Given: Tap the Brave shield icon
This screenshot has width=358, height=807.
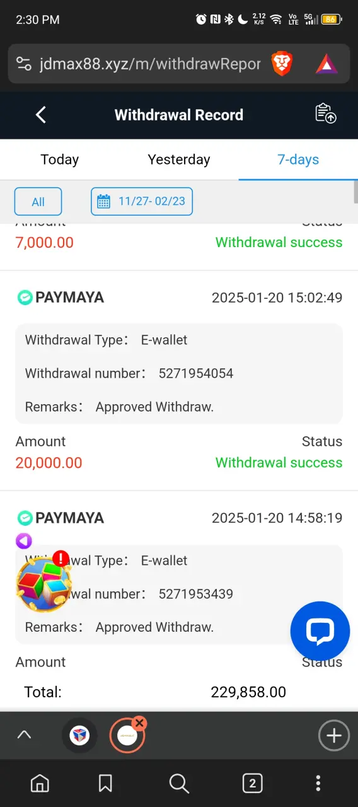Looking at the screenshot, I should click(282, 64).
